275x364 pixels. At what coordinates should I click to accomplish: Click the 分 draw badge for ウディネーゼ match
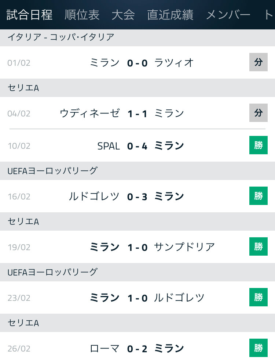(258, 113)
